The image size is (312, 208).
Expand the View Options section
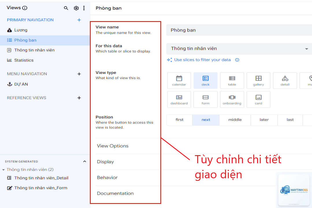pos(113,146)
